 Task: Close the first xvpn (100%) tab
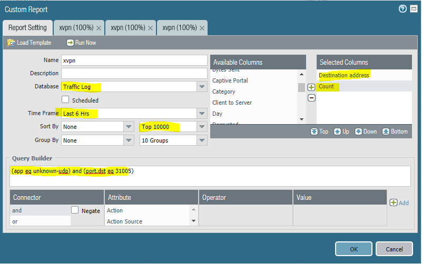click(x=99, y=28)
